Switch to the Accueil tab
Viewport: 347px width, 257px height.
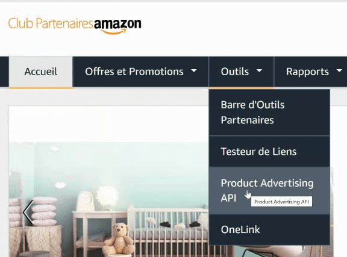coord(41,72)
